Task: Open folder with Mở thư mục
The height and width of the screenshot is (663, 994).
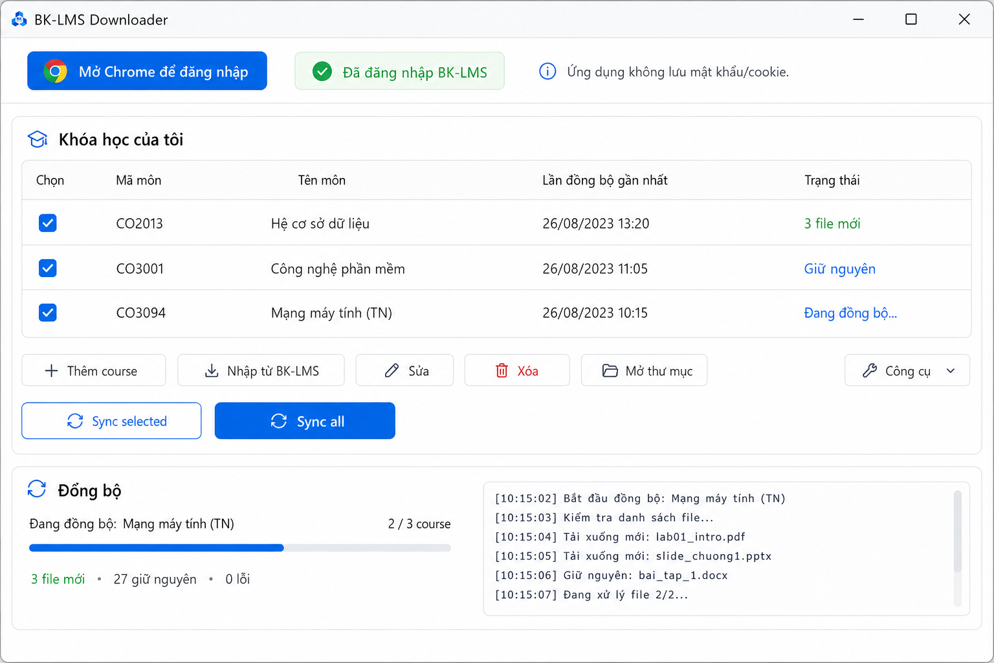Action: point(644,370)
